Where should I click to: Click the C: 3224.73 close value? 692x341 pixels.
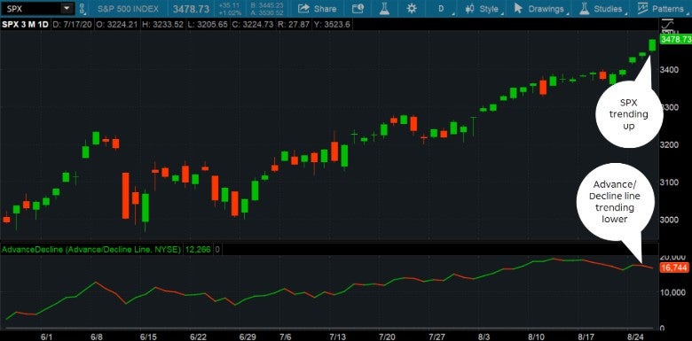(253, 25)
